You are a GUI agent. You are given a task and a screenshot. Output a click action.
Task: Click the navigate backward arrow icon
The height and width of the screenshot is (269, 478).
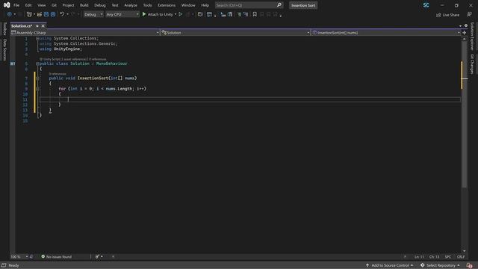click(x=10, y=14)
